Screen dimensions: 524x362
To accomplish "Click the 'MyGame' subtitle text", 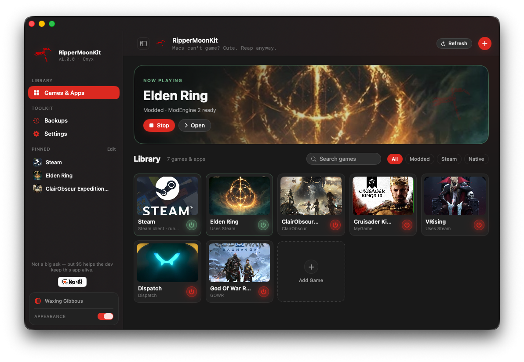I will click(363, 229).
